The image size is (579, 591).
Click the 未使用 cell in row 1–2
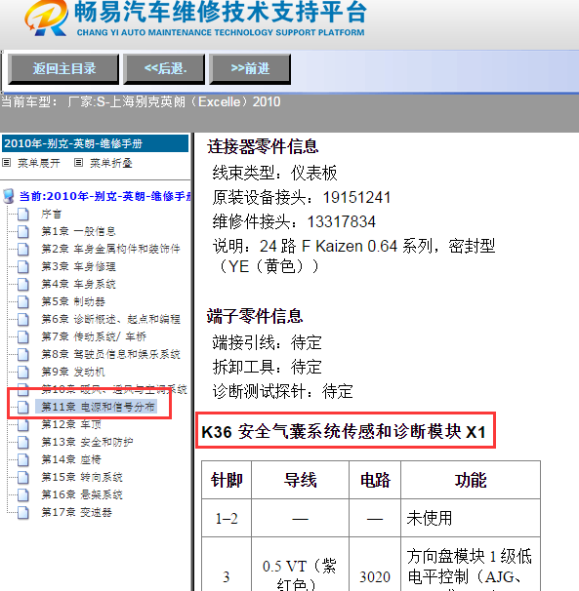point(471,518)
